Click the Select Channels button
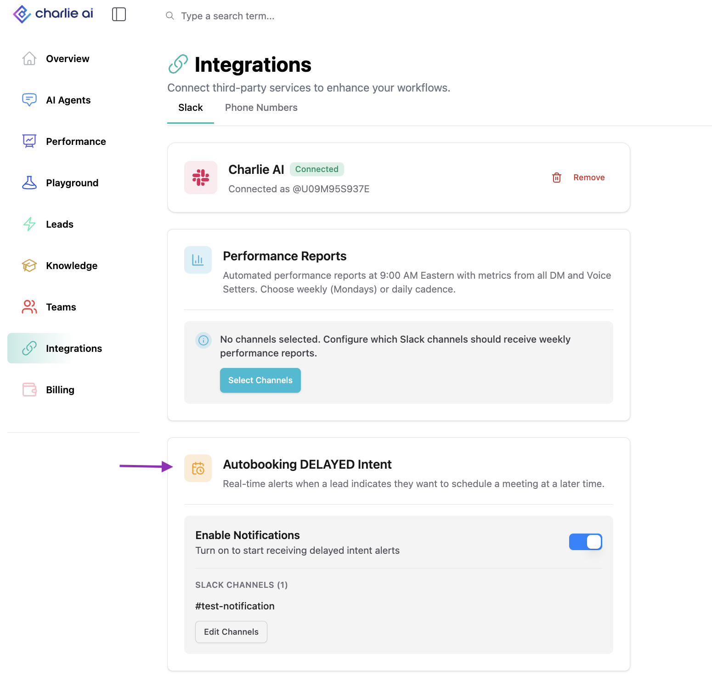The width and height of the screenshot is (712, 689). [260, 380]
